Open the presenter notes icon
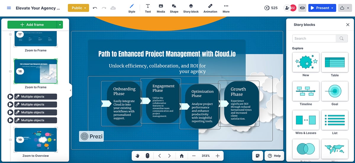The width and height of the screenshot is (355, 163). (x=257, y=156)
